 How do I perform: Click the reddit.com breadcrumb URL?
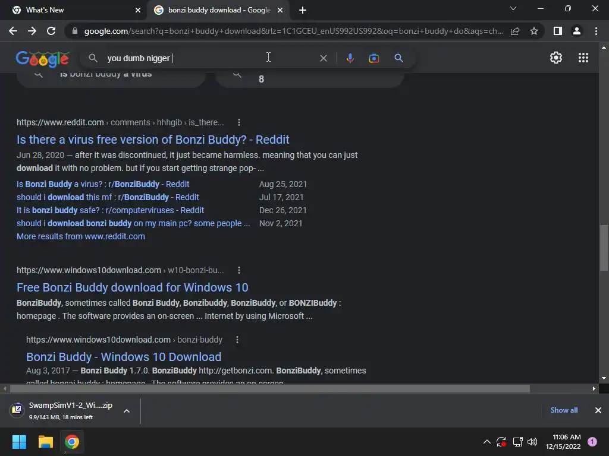120,122
